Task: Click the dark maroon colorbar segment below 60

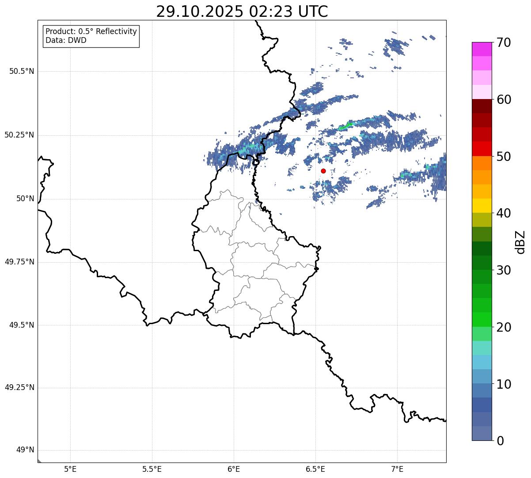Action: click(482, 106)
